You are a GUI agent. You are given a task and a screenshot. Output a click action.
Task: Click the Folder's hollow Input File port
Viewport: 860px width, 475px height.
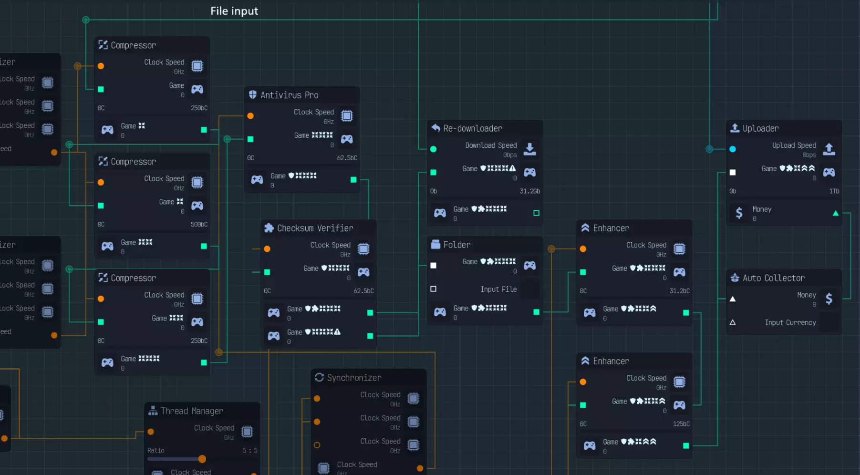pos(433,289)
